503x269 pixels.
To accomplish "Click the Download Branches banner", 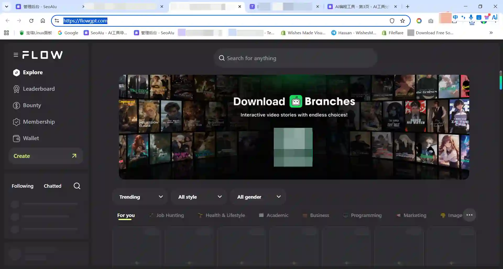I will coord(294,127).
